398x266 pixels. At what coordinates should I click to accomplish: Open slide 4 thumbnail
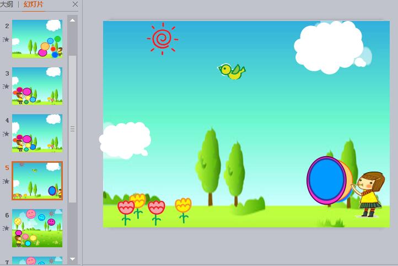tap(37, 133)
